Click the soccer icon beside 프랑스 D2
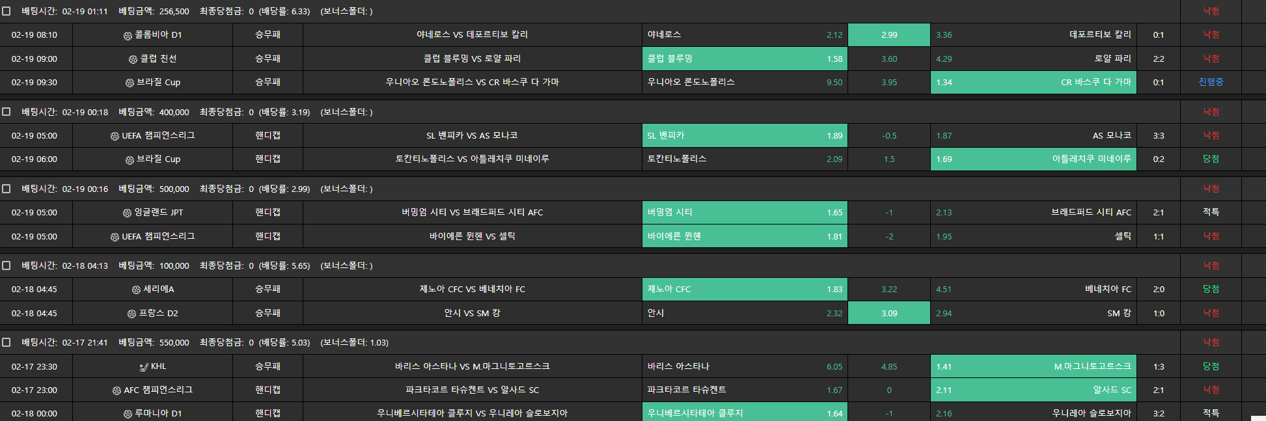This screenshot has height=421, width=1266. (x=131, y=314)
